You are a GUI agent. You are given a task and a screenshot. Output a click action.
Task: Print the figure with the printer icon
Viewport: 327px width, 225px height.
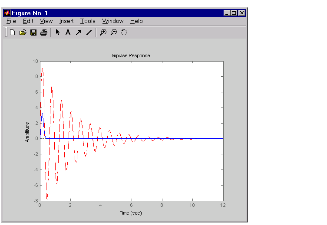coord(43,33)
